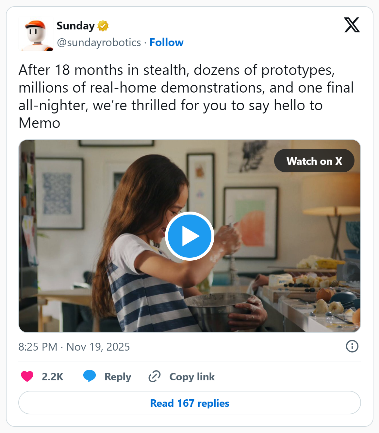Click the blue reply bubble icon
379x433 pixels.
click(90, 376)
